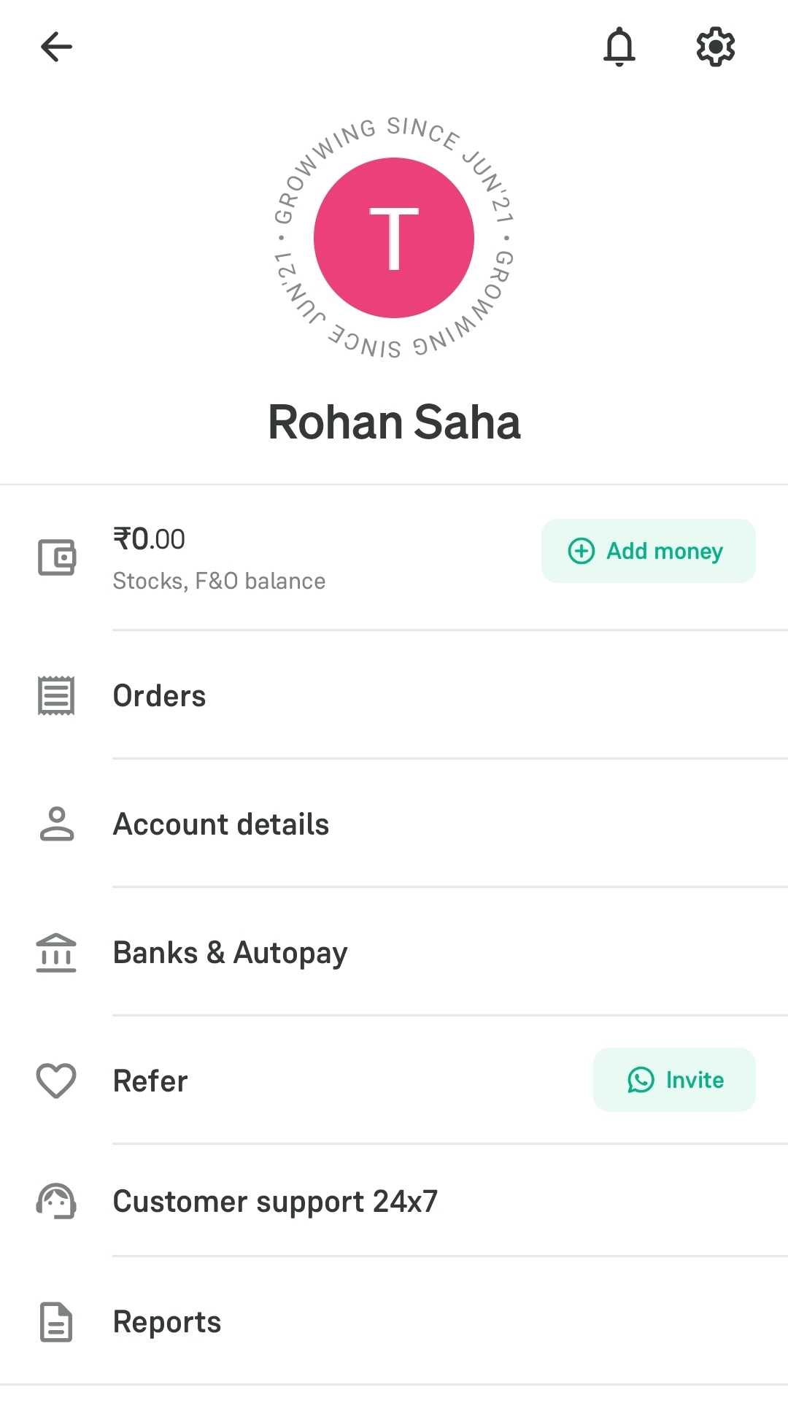This screenshot has width=788, height=1406.
Task: Open the Orders menu item
Action: tap(159, 696)
